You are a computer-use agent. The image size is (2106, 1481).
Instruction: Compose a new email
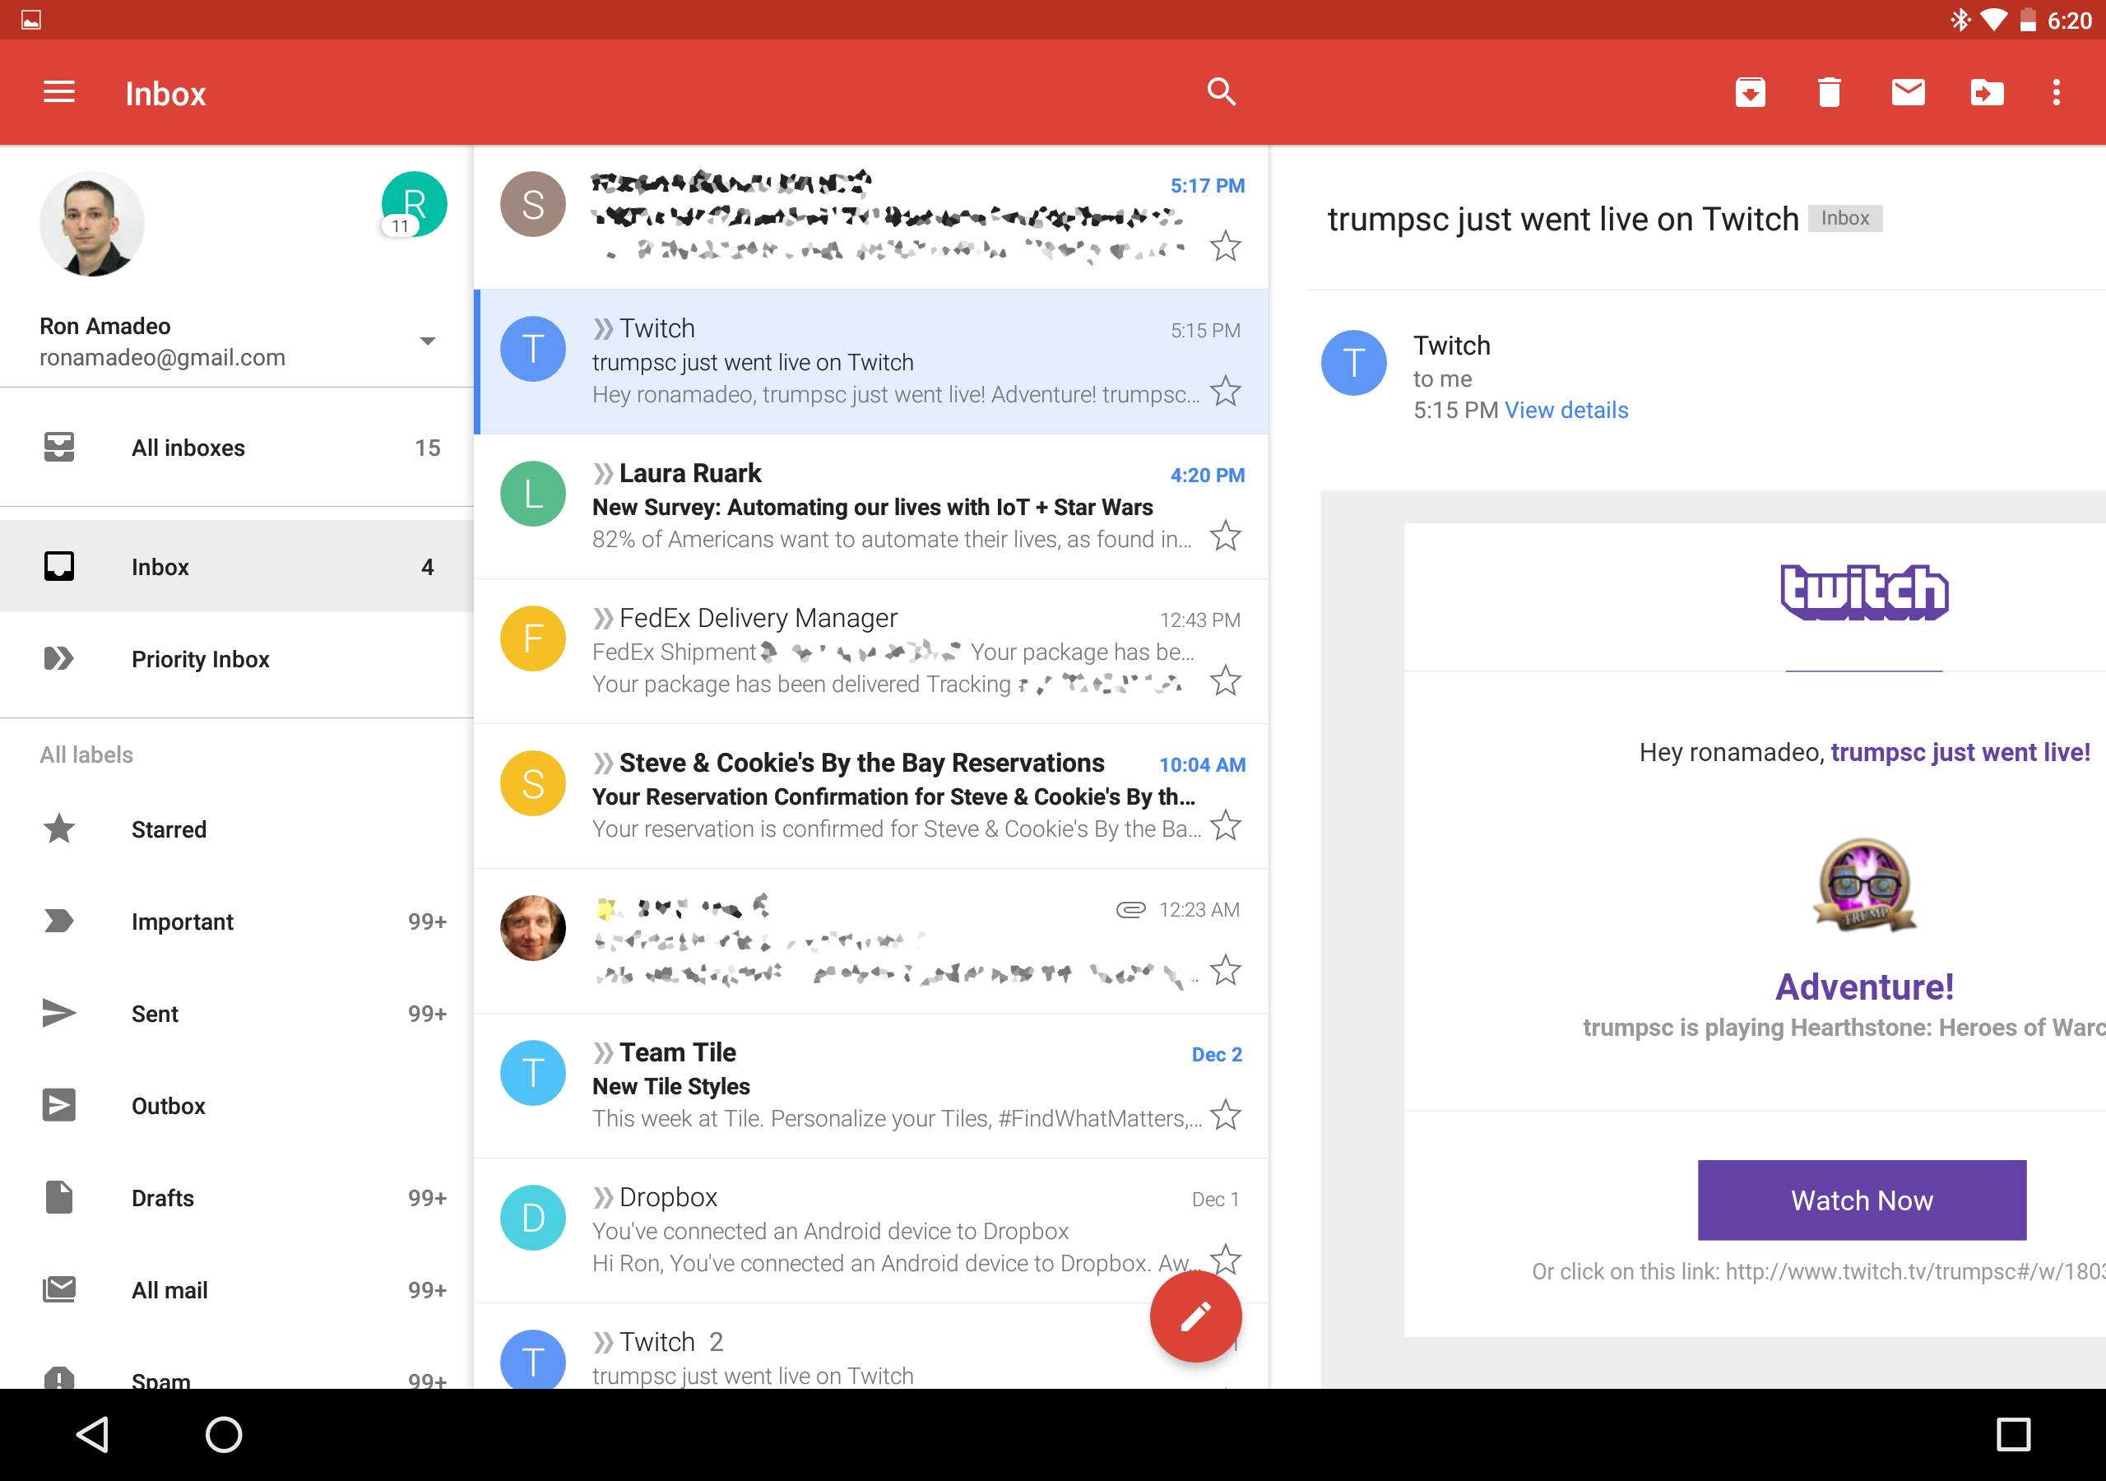pos(1194,1316)
